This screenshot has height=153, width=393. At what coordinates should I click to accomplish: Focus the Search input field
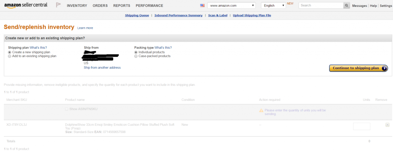pyautogui.click(x=321, y=5)
